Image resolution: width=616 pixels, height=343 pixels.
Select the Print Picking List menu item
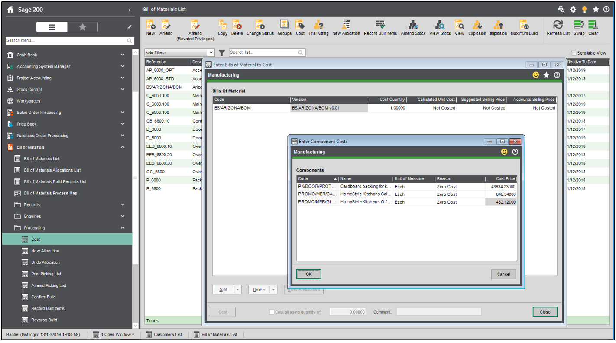(x=46, y=274)
